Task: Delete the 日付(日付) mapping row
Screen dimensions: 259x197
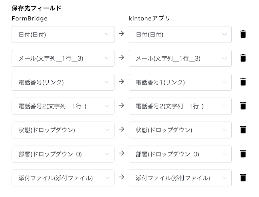Action: [243, 34]
